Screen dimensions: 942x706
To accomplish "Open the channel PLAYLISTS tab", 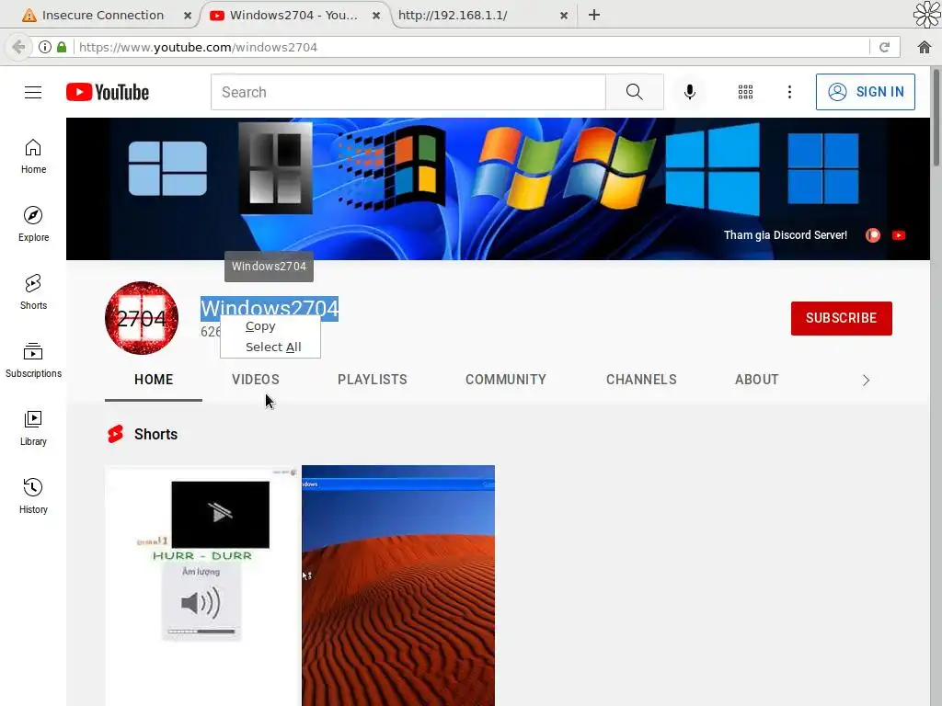I will click(x=373, y=380).
